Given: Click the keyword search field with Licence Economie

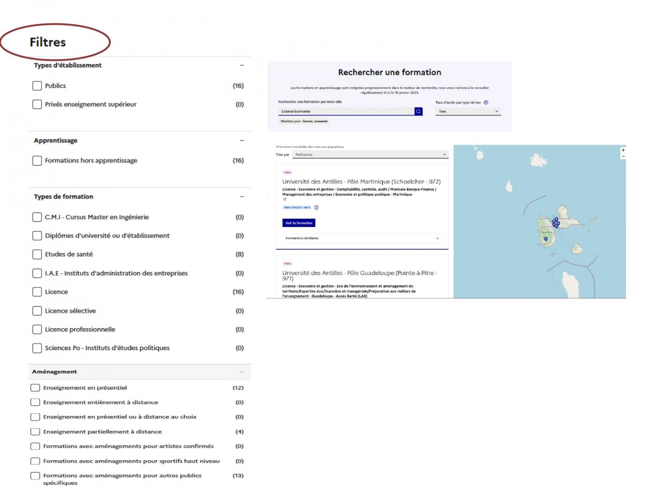Looking at the screenshot, I should pos(346,111).
